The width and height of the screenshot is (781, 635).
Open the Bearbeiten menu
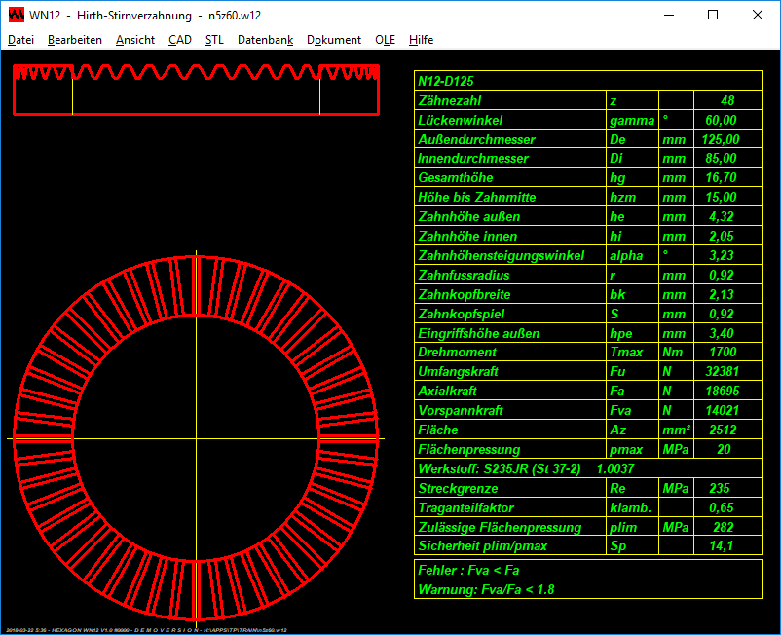click(74, 40)
